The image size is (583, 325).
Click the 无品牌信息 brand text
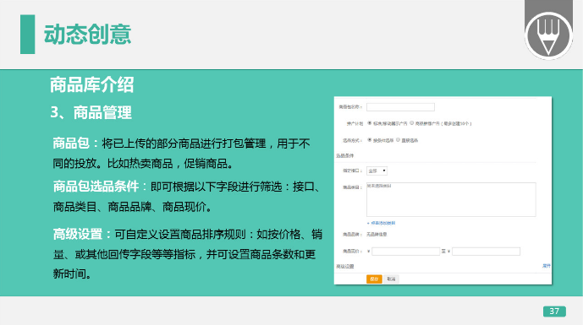[x=377, y=235]
